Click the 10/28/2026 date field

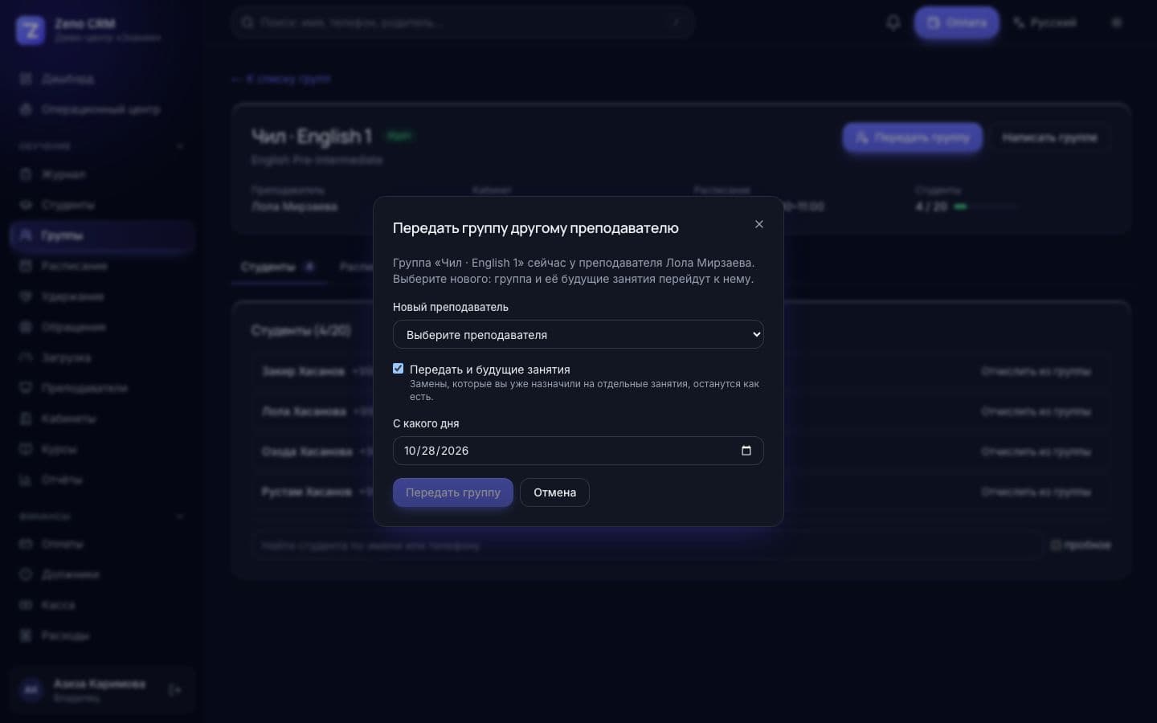(x=578, y=451)
